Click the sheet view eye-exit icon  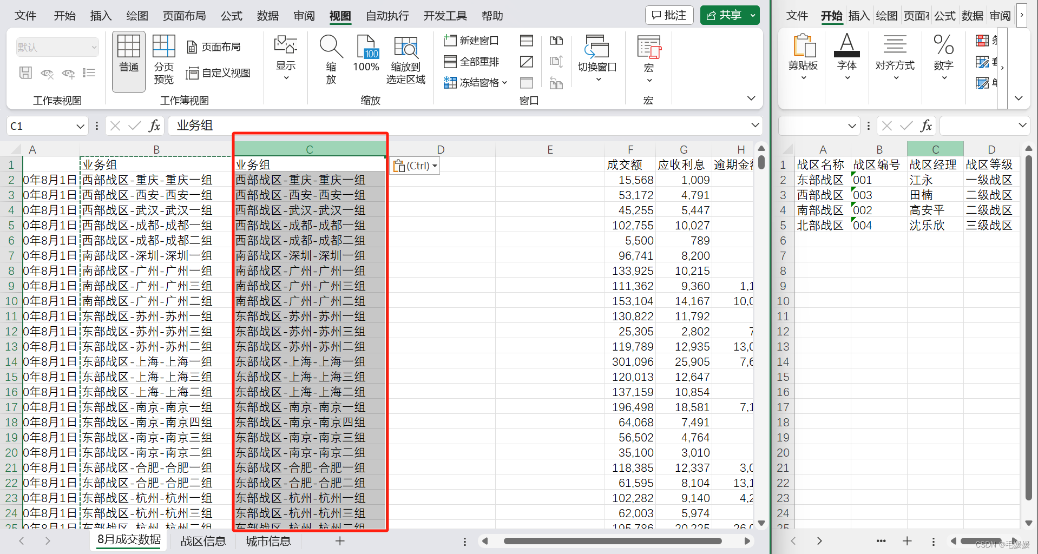47,73
